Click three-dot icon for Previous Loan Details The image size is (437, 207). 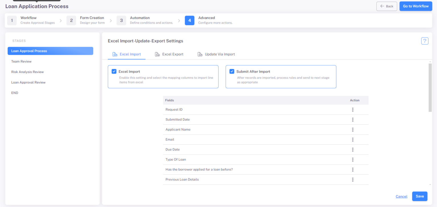pos(353,179)
